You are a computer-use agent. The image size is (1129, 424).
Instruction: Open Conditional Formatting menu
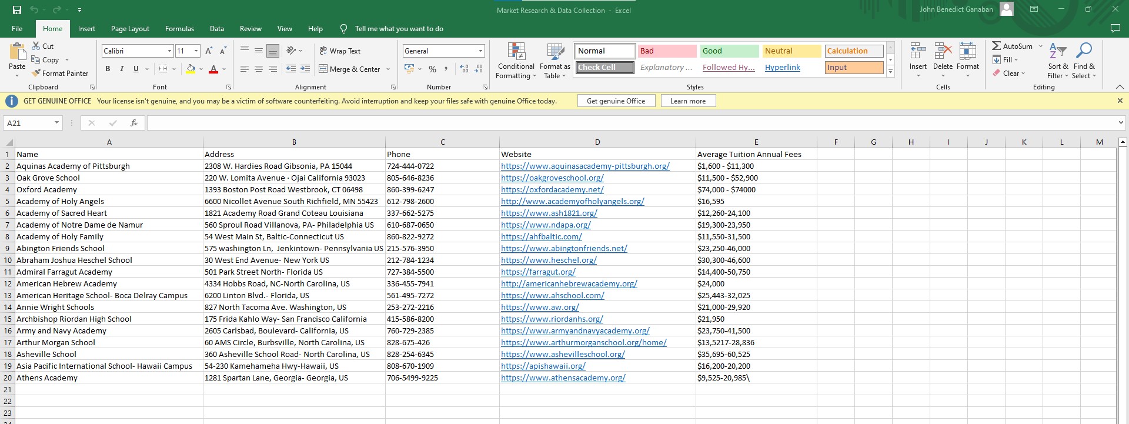(x=516, y=61)
